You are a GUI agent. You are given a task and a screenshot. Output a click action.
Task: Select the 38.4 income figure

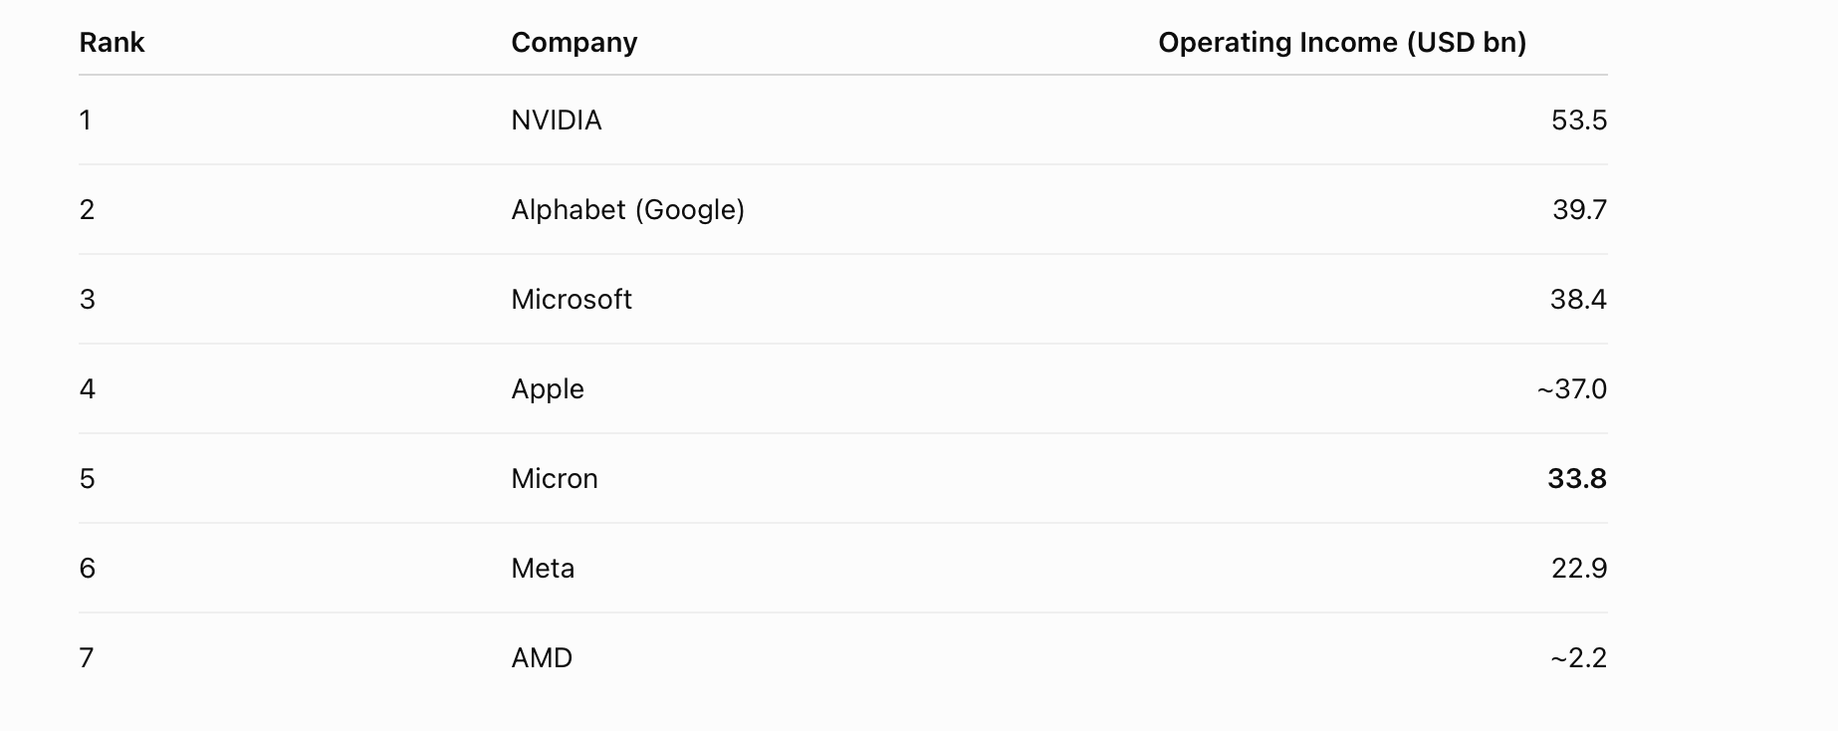1578,300
